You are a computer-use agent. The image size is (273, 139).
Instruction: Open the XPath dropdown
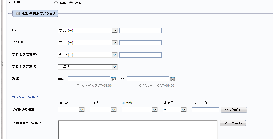click(x=140, y=110)
